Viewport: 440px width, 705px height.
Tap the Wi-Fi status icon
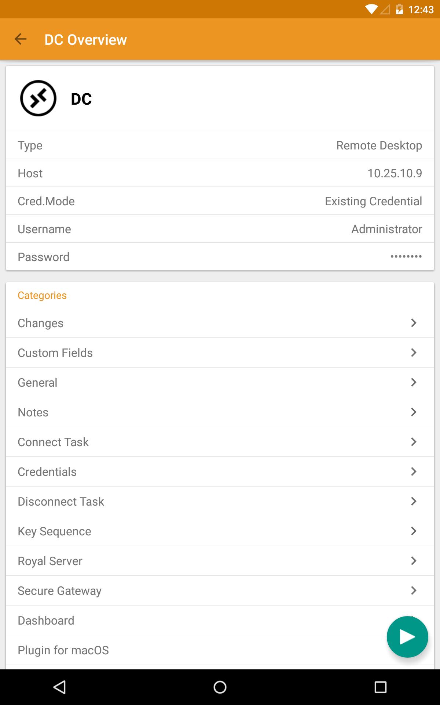[371, 9]
